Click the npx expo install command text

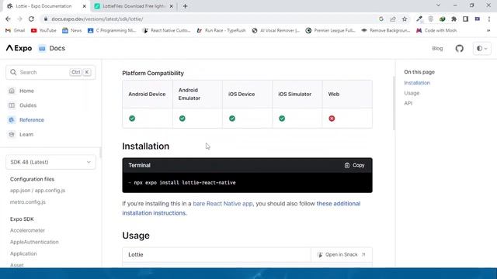tap(185, 183)
